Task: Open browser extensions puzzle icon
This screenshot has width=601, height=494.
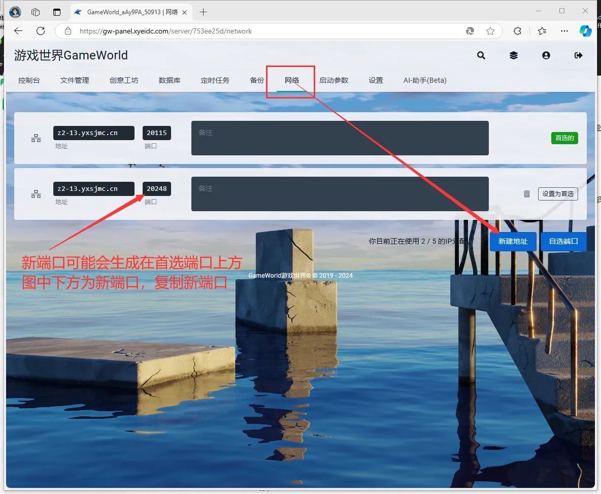Action: point(517,31)
